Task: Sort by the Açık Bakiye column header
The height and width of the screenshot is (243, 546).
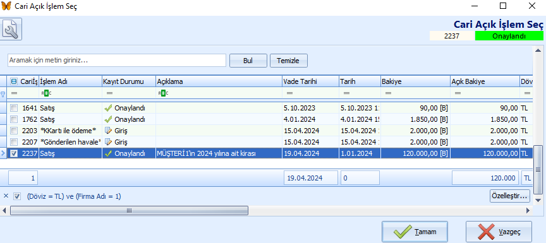Action: click(485, 81)
